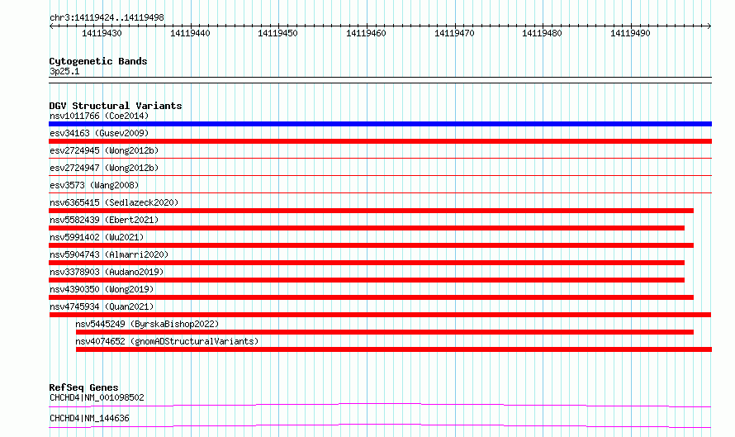The image size is (735, 437).
Task: Click the DGV Structural Variants heading
Action: coord(116,106)
